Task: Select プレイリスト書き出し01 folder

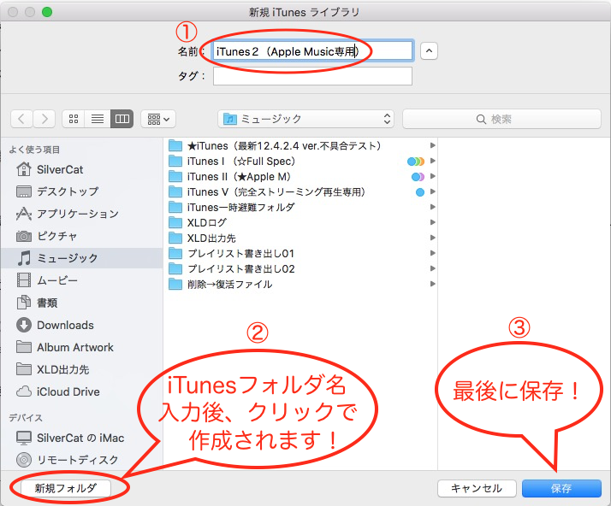Action: 302,253
